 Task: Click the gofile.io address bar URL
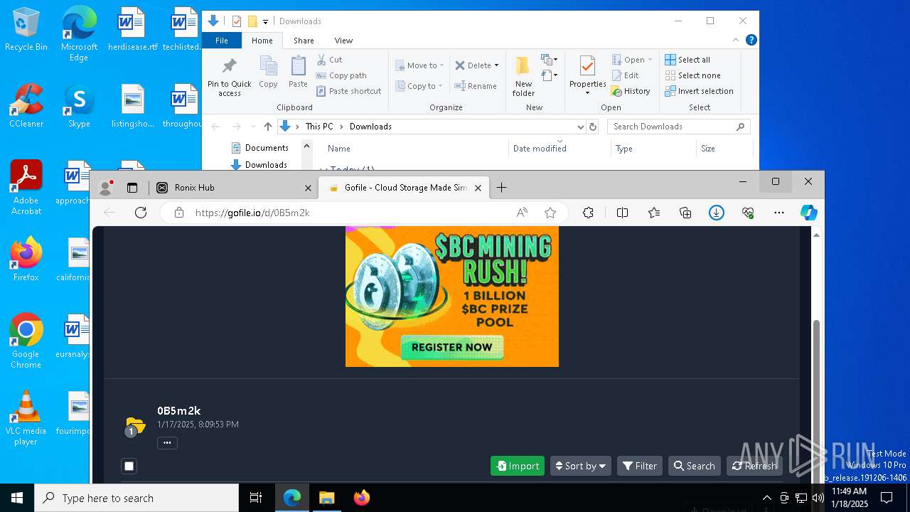pos(252,213)
